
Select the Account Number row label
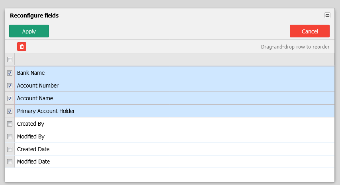pos(38,86)
